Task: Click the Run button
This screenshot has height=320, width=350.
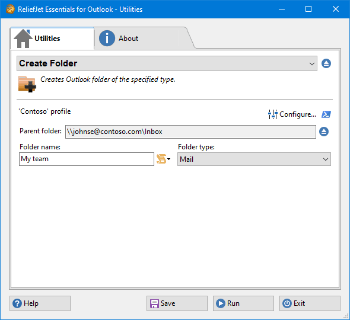Action: (243, 303)
